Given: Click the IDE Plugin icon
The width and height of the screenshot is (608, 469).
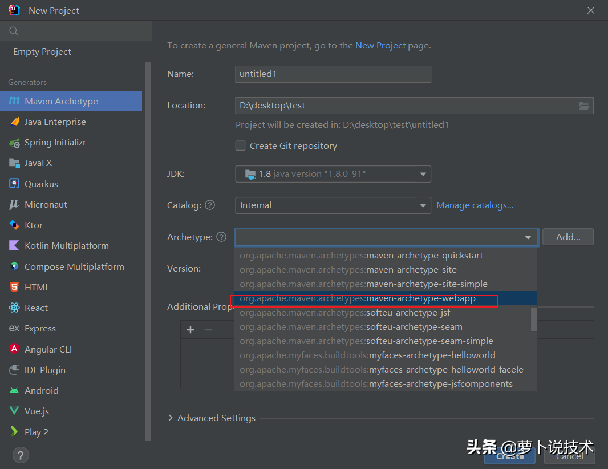Looking at the screenshot, I should (14, 370).
